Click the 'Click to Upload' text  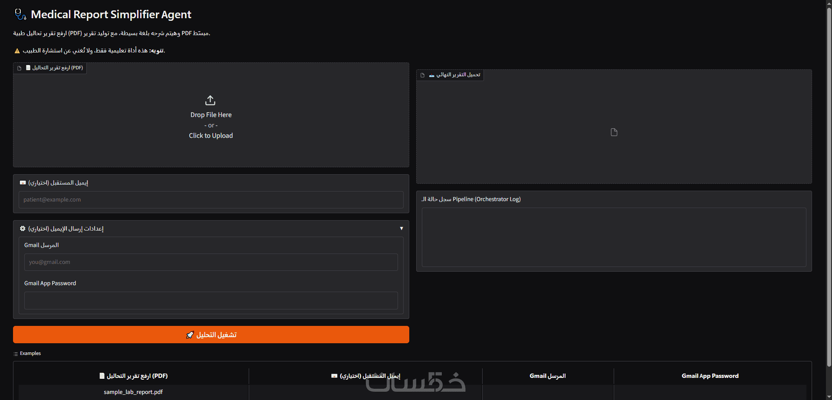211,136
